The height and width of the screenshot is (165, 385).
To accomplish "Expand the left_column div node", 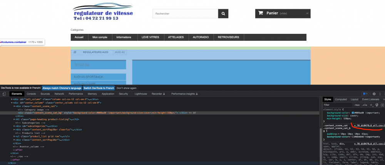I will (12, 99).
